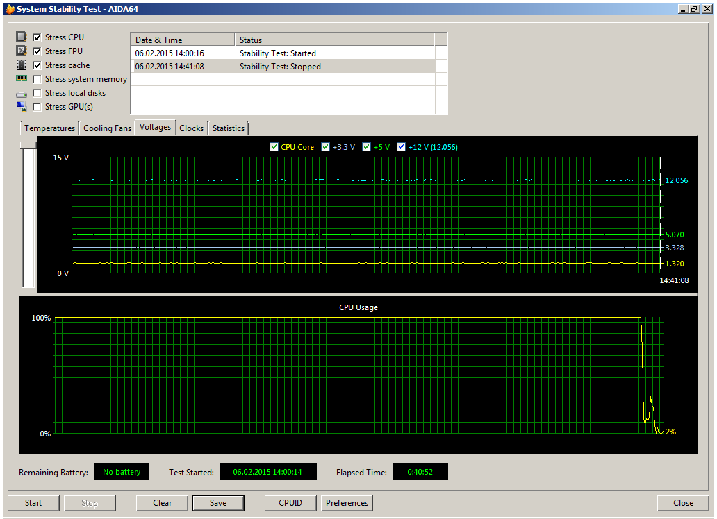Enable the Stress local disks checkbox
Image resolution: width=717 pixels, height=519 pixels.
tap(37, 92)
